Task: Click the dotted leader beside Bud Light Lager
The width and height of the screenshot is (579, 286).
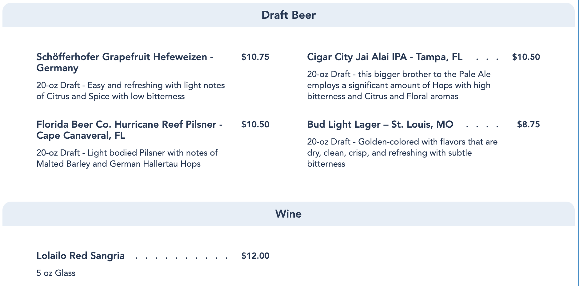Action: [x=482, y=126]
